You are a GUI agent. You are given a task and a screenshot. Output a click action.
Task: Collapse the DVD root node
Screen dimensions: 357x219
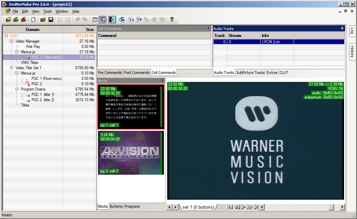pyautogui.click(x=6, y=36)
